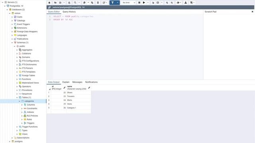The height and width of the screenshot is (143, 255).
Task: Select the Category 1 cell in results
Action: tap(78, 108)
